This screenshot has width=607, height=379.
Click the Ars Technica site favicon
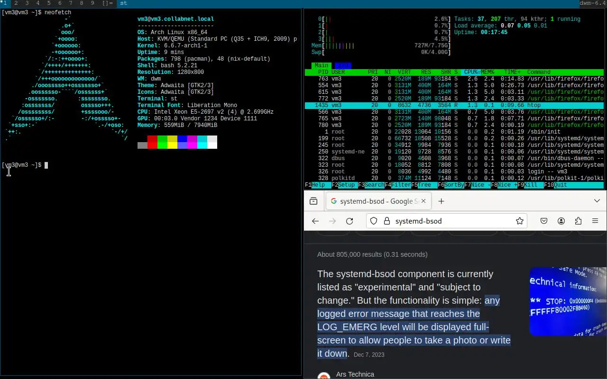(x=324, y=376)
